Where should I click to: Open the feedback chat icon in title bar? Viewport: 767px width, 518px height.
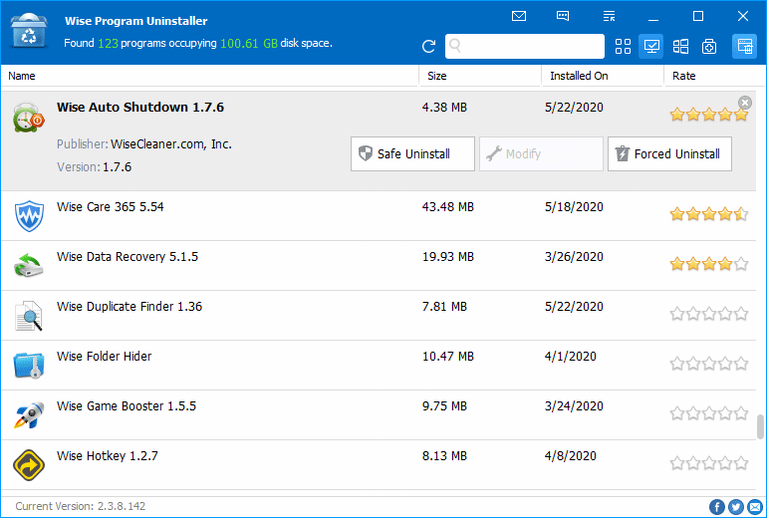[x=563, y=16]
